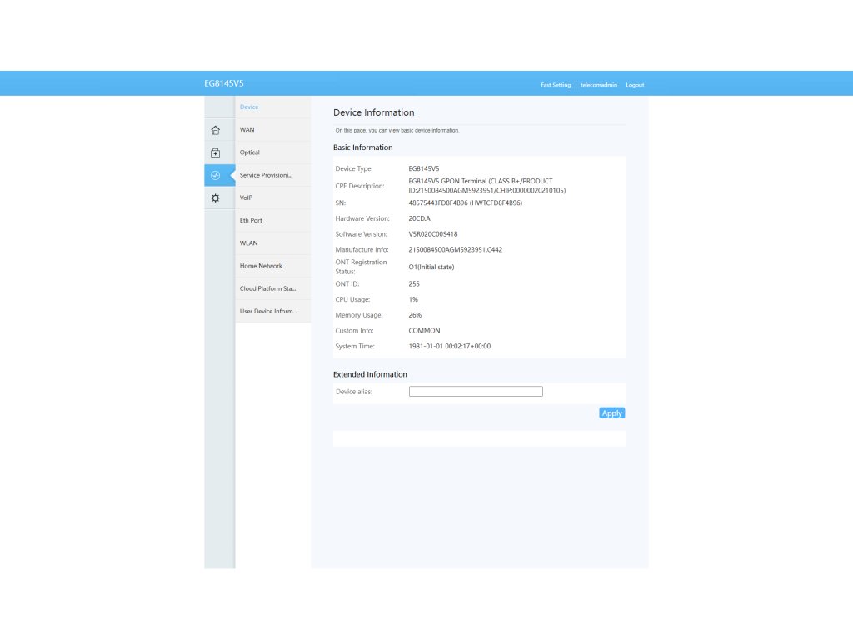Click the EG8145V5 title in header
Viewport: 853px width, 640px height.
click(224, 84)
